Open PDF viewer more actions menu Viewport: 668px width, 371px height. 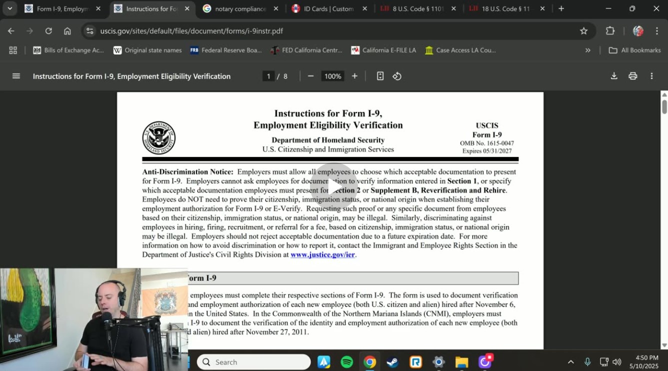coord(651,76)
